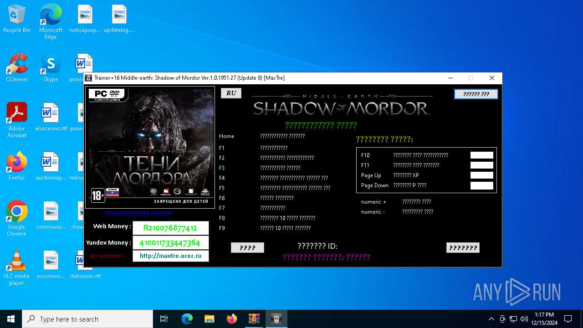Click the bottom-left '????' button in trainer

[247, 248]
